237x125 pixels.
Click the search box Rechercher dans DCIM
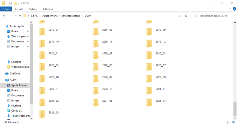click(213, 16)
